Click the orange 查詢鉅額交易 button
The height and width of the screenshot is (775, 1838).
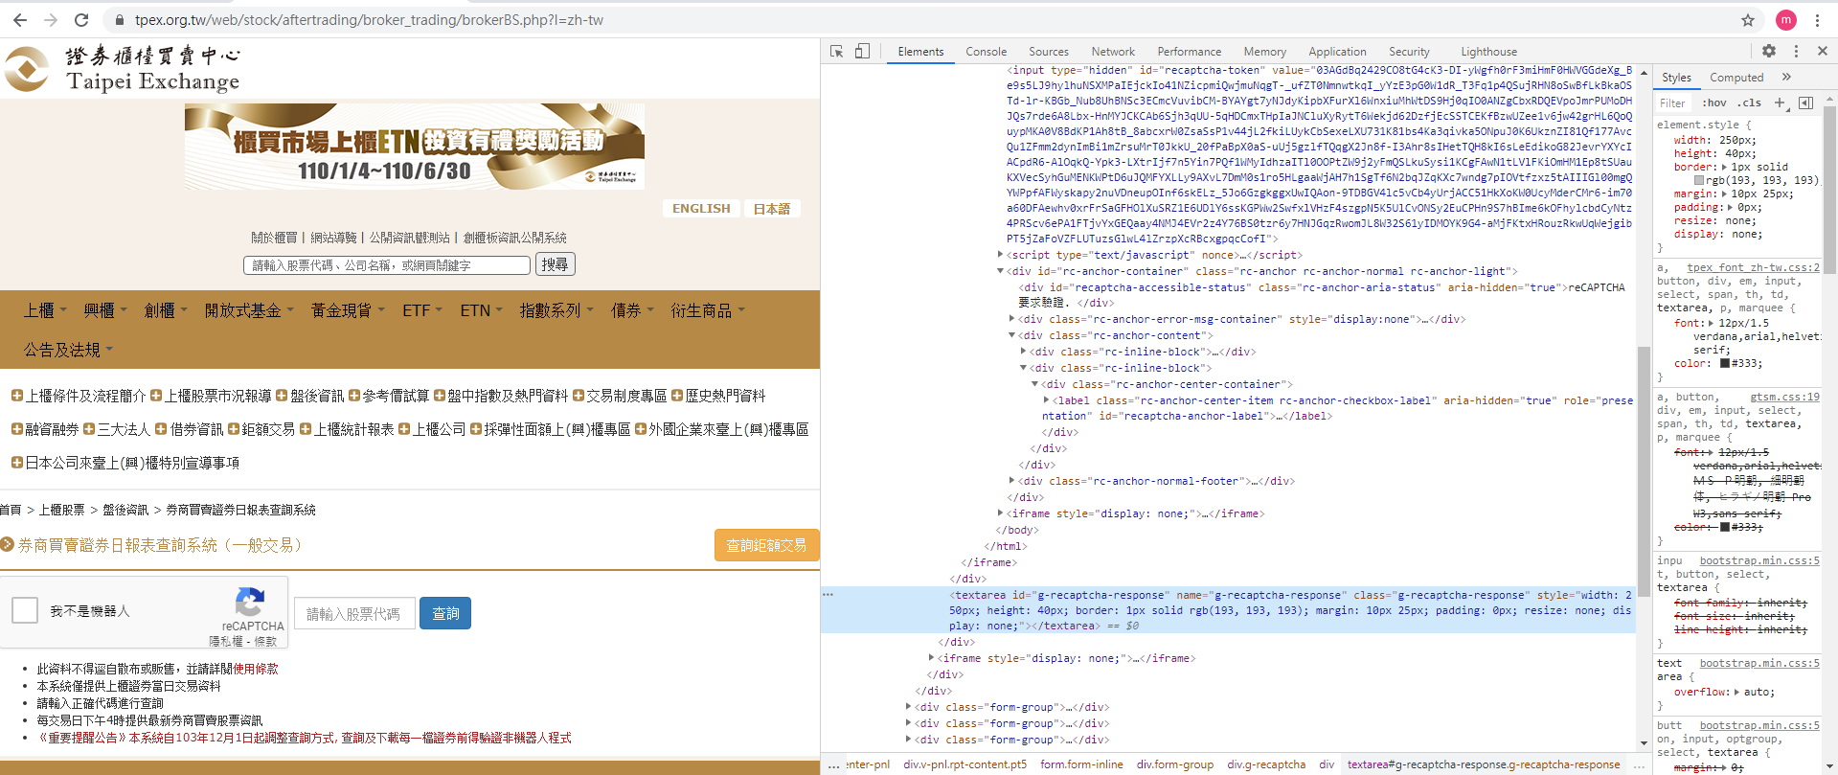pos(766,545)
